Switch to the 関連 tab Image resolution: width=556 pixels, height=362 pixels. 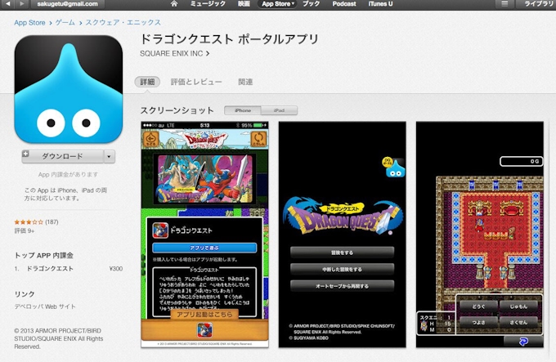(x=245, y=82)
